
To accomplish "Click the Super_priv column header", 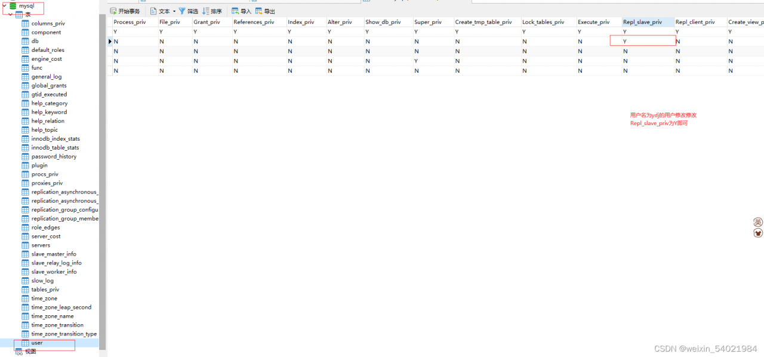I will tap(428, 22).
